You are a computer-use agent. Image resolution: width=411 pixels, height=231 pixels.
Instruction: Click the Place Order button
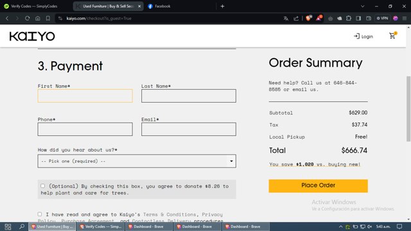(319, 185)
